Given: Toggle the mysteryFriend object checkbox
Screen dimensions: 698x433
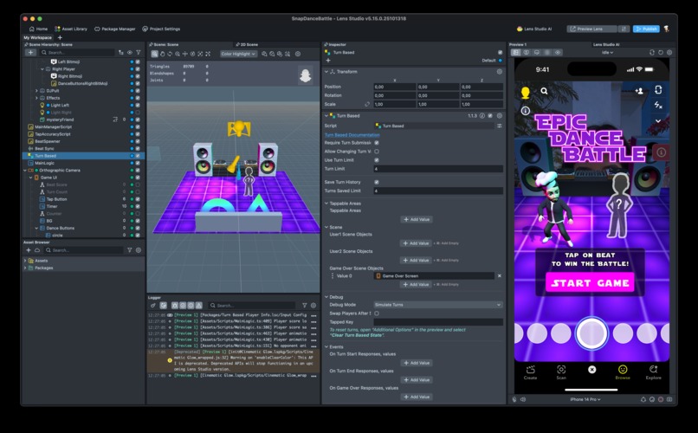Looking at the screenshot, I should pos(138,120).
